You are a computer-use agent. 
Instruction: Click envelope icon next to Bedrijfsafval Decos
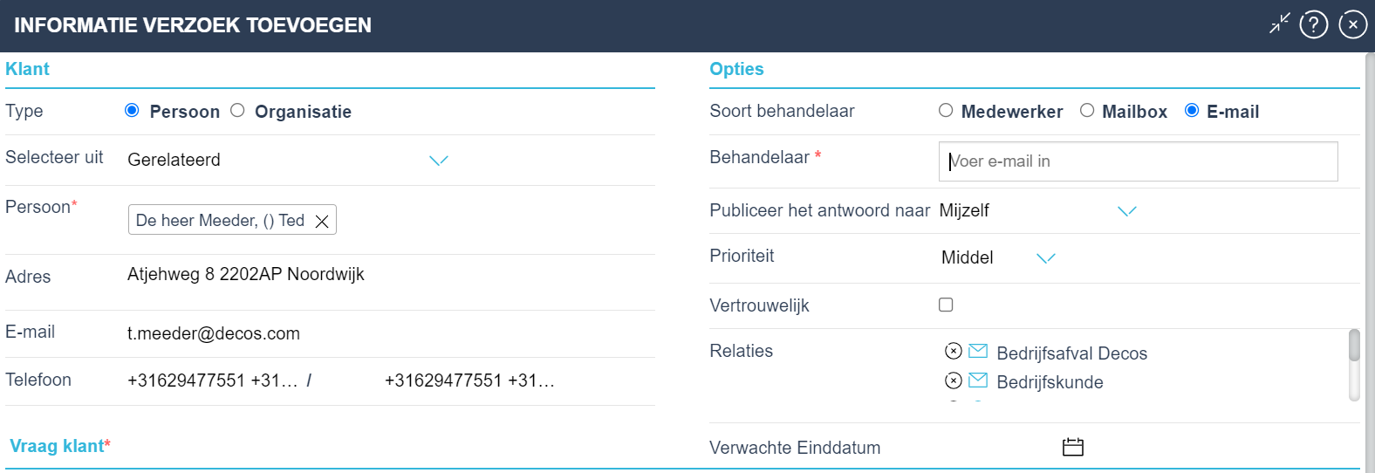tap(978, 351)
